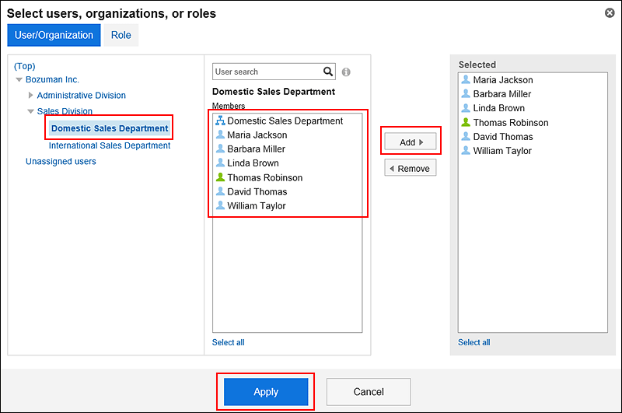Select Domestic Sales Department text in Members list
This screenshot has width=622, height=413.
[x=285, y=121]
